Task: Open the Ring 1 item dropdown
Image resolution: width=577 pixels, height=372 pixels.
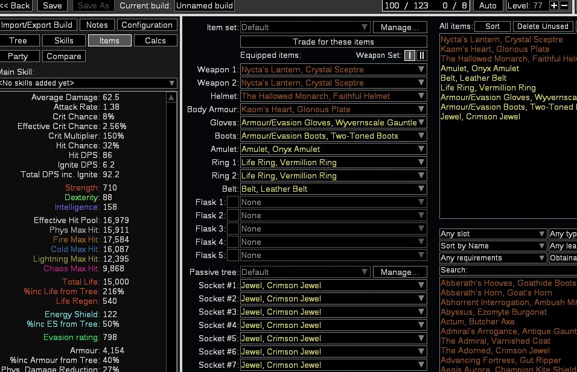Action: [x=333, y=162]
